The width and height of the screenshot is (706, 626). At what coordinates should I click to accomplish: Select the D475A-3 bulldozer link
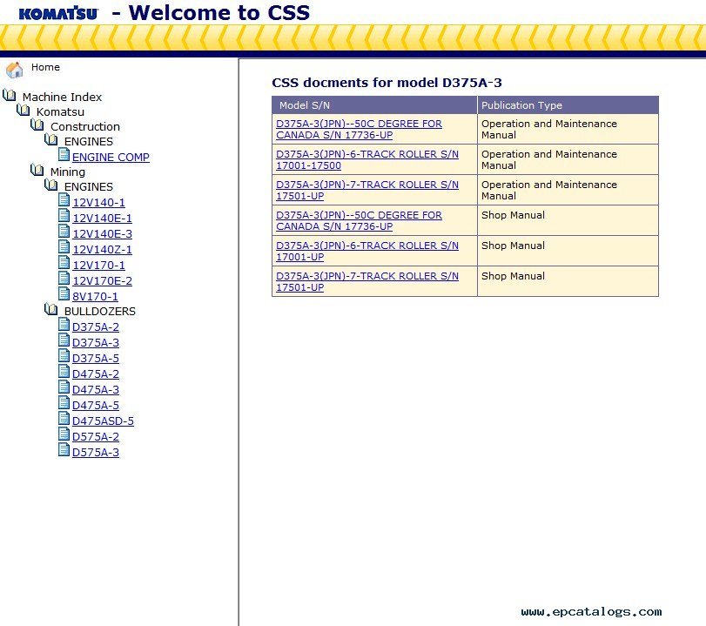tap(96, 390)
